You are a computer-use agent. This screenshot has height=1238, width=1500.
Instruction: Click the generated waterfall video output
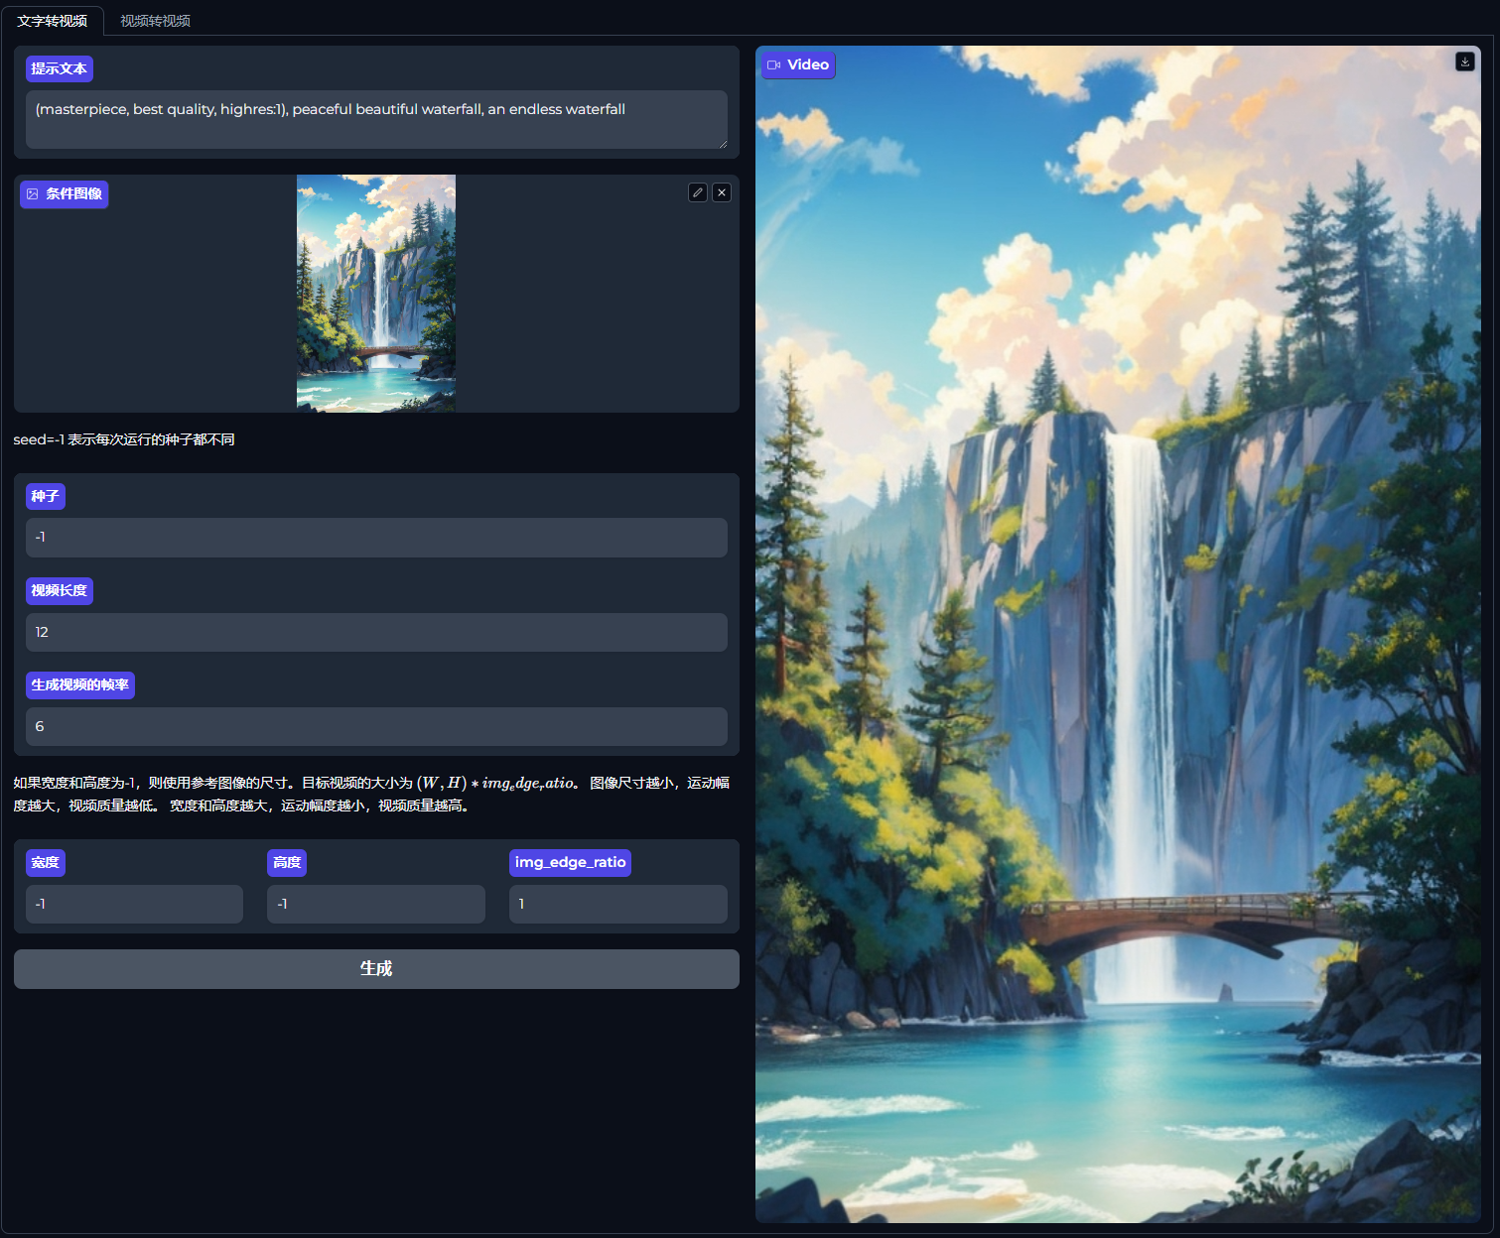(1118, 635)
